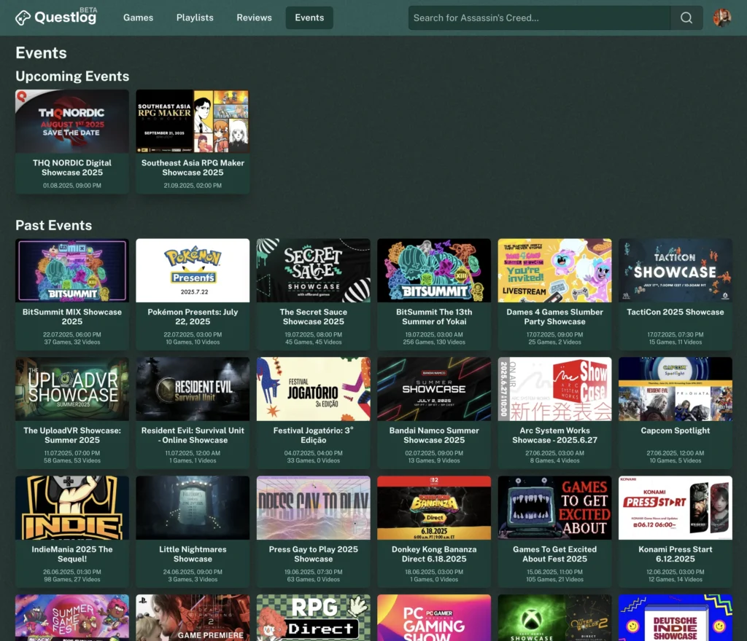Viewport: 747px width, 641px height.
Task: Click the 'Past Events' heading
Action: click(x=54, y=225)
